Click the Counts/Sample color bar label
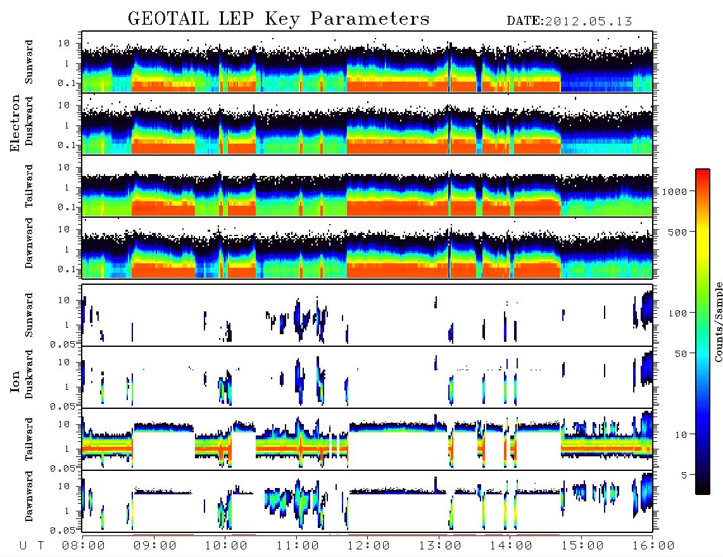Viewport: 723px width, 557px height. pyautogui.click(x=718, y=322)
